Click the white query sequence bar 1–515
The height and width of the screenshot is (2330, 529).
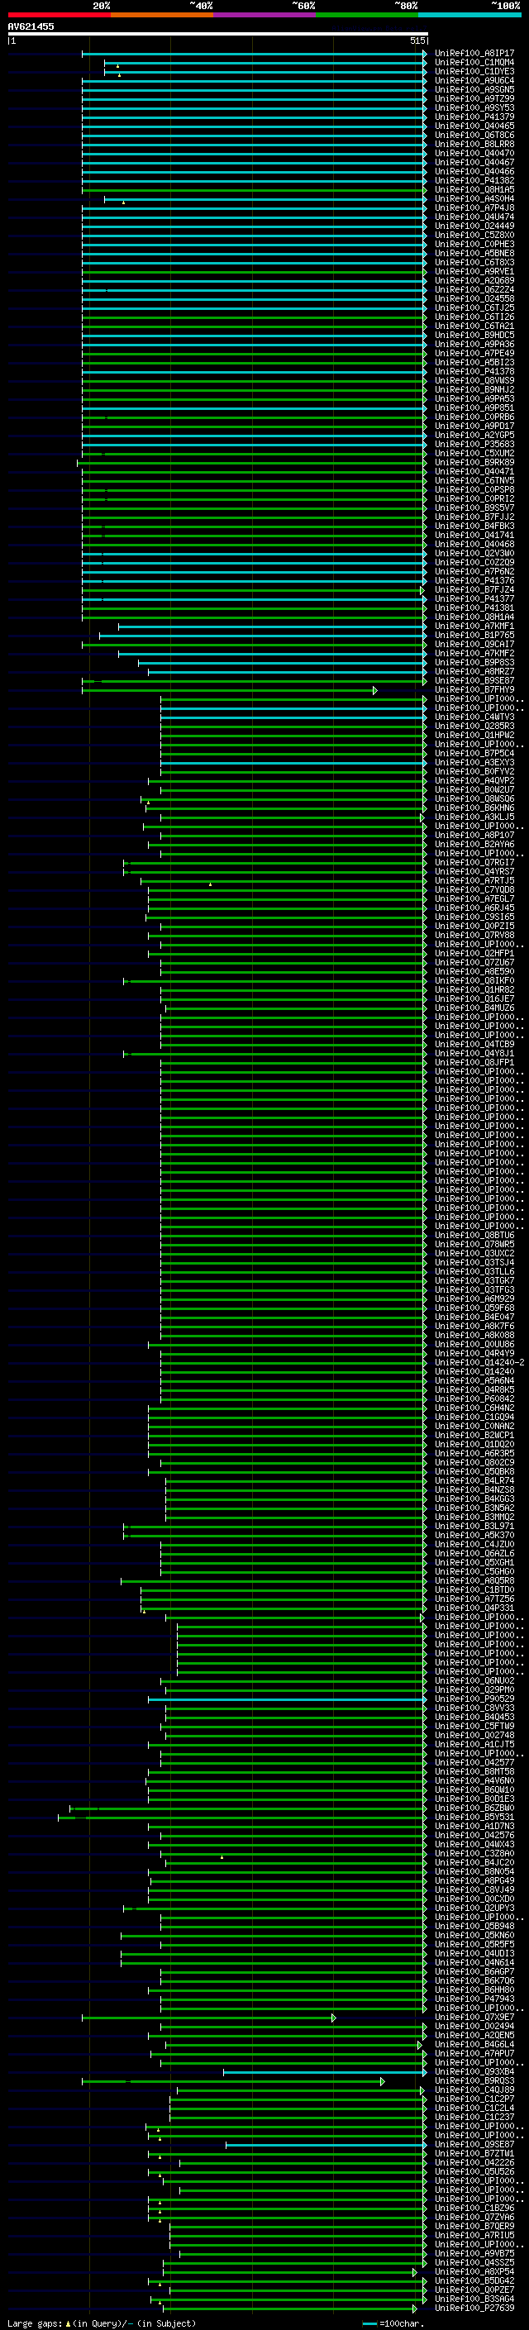(217, 33)
